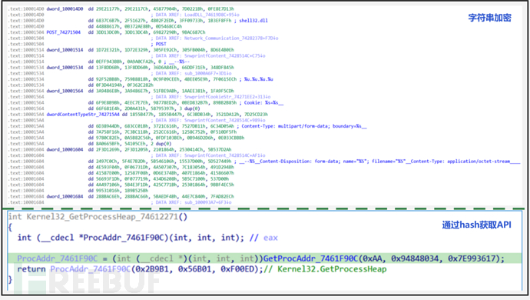This screenshot has width=530, height=300.
Task: Select the label dword_10001604
Action: (x=65, y=149)
